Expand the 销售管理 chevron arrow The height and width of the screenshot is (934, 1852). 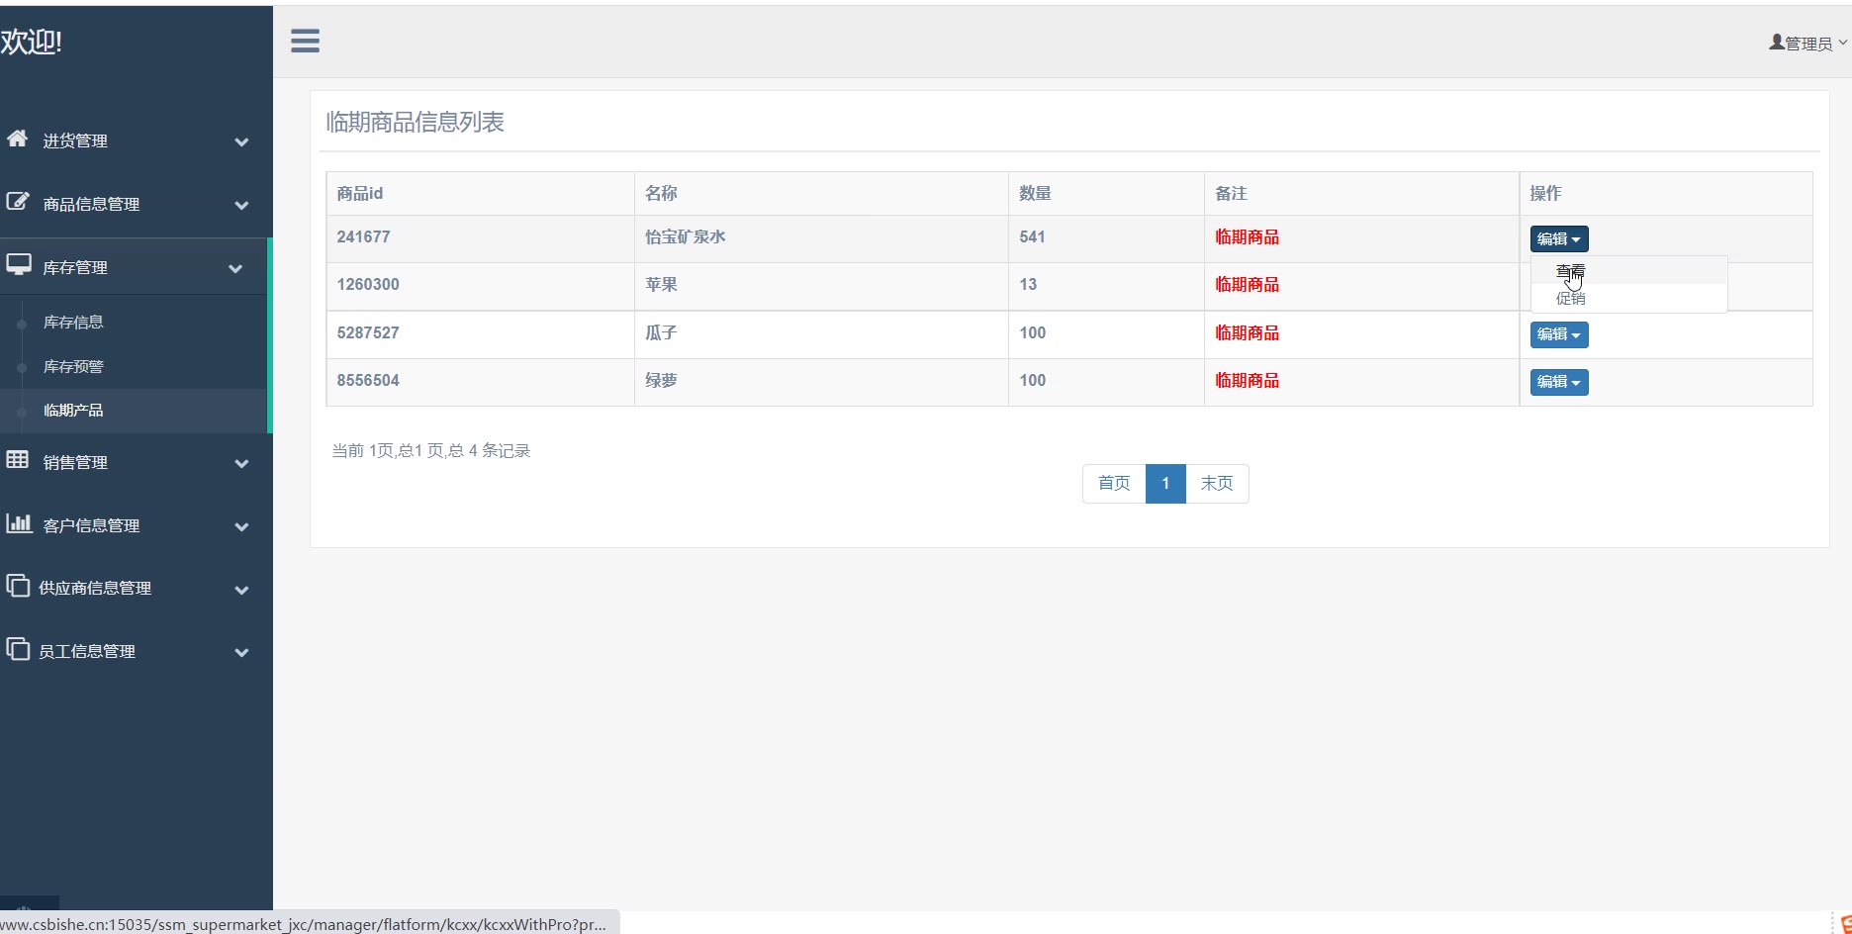(241, 463)
